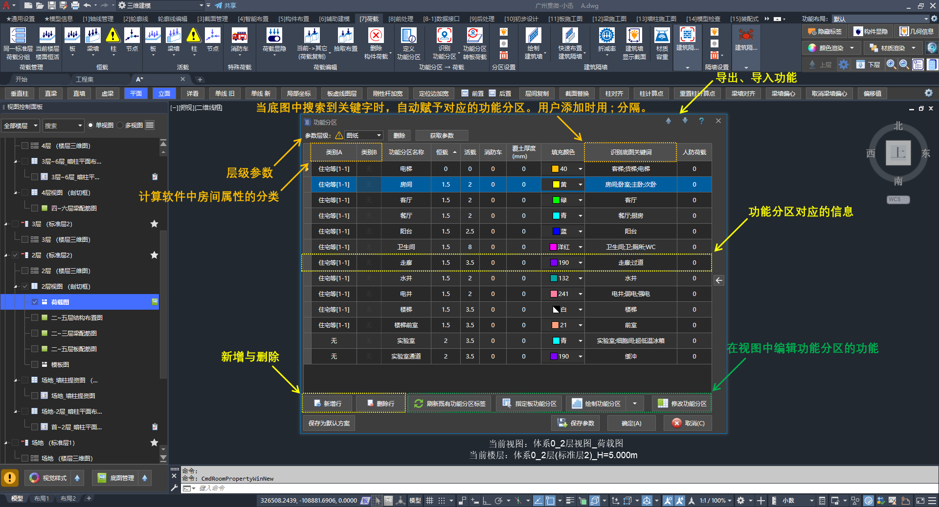Expand the 全部楼层 floor filter dropdown
Viewport: 939px width, 507px height.
[21, 126]
